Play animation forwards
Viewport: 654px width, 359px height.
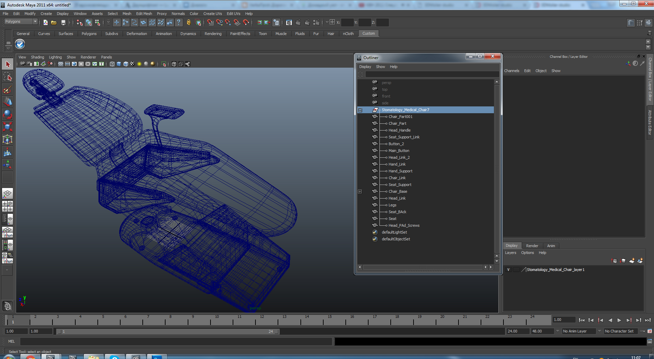(x=619, y=320)
